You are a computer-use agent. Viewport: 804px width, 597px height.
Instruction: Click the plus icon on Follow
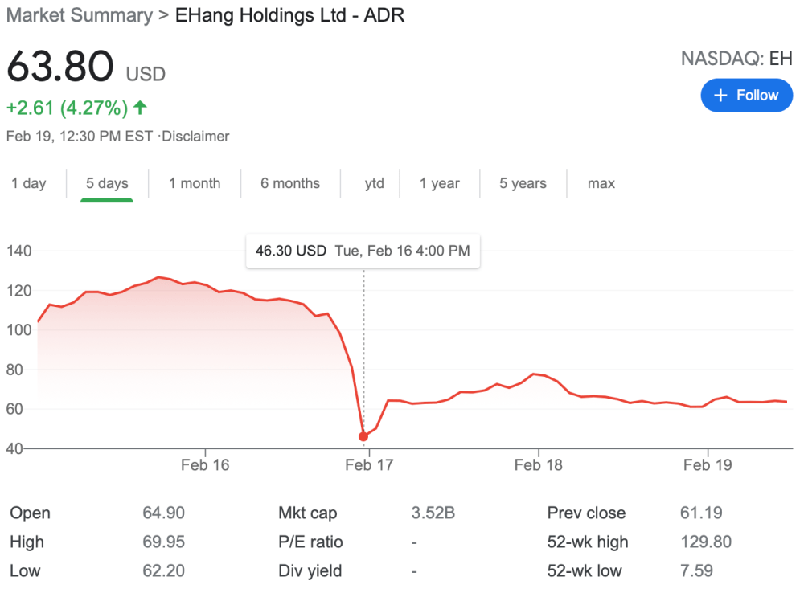point(721,95)
